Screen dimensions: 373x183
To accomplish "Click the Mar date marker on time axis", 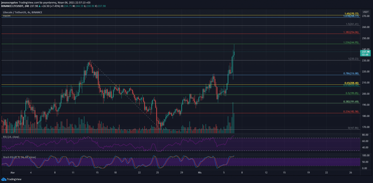I will (x=12, y=172).
